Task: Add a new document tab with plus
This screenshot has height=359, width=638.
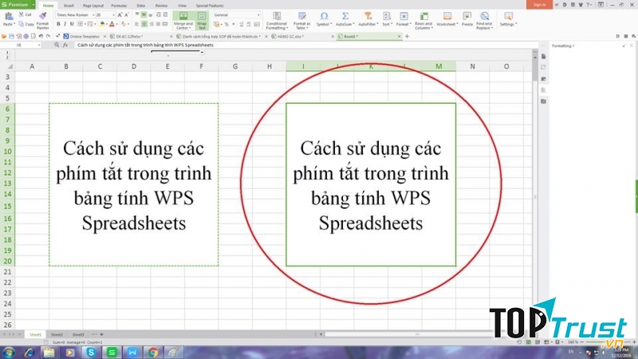Action: [407, 36]
